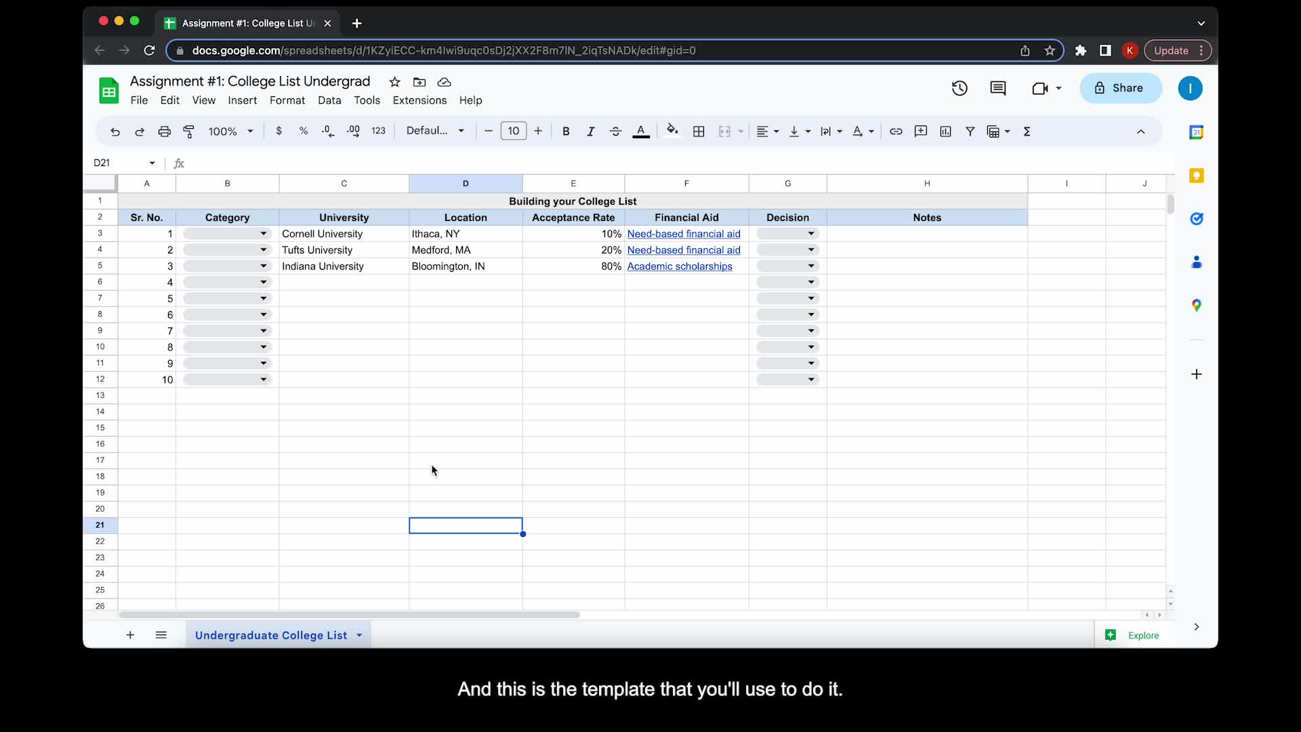
Task: Open the Academic scholarships link
Action: [x=680, y=266]
